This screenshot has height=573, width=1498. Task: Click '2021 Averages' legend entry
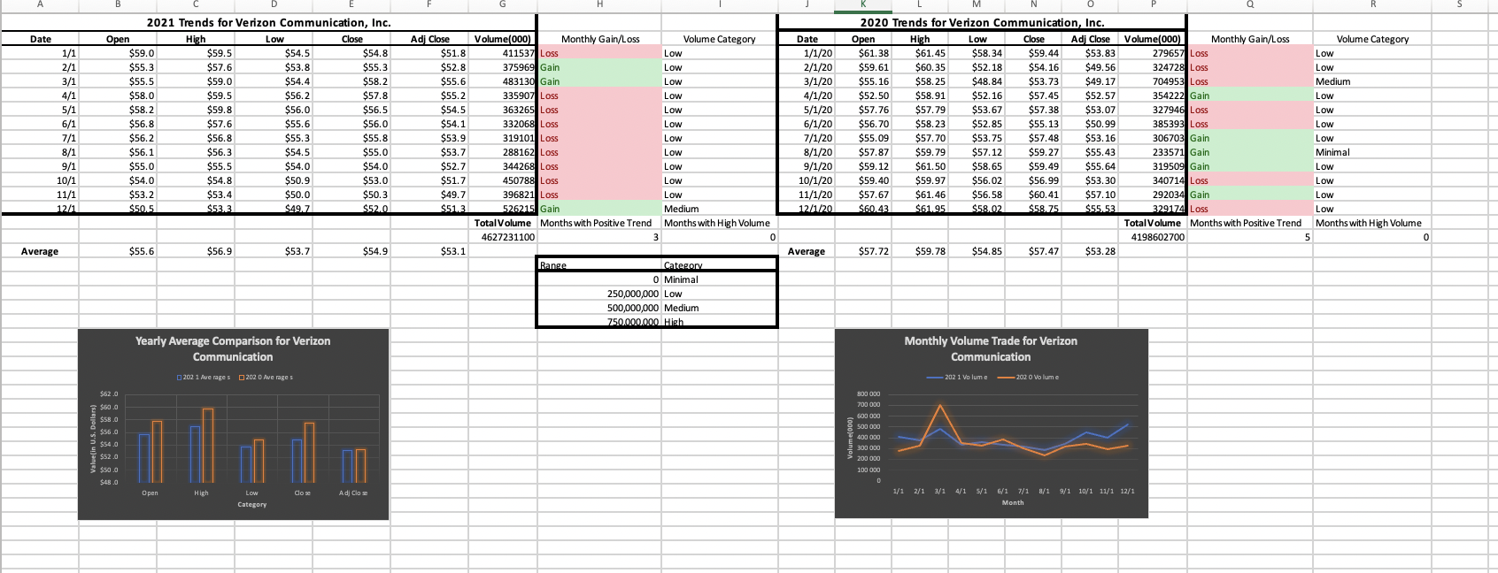[205, 378]
